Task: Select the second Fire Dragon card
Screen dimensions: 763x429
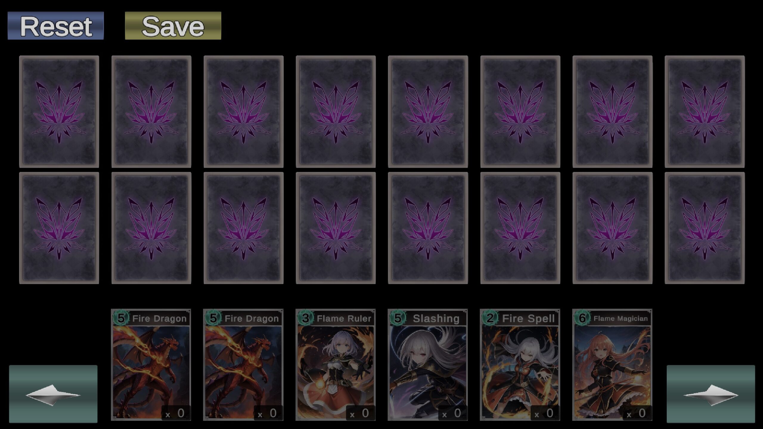Action: point(243,365)
